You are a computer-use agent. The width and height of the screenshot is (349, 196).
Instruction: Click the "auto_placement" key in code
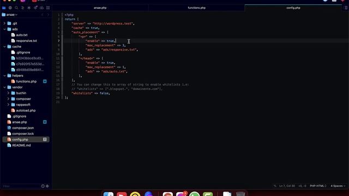(86, 32)
